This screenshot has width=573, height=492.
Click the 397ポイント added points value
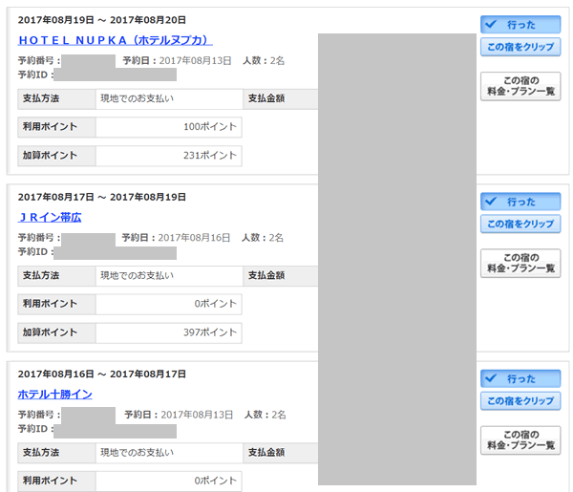210,332
